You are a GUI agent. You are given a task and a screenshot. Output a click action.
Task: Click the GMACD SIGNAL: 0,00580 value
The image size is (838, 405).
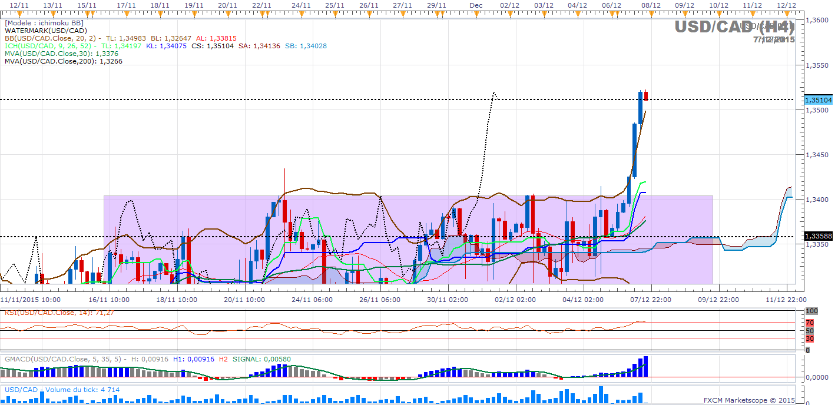[x=261, y=359]
